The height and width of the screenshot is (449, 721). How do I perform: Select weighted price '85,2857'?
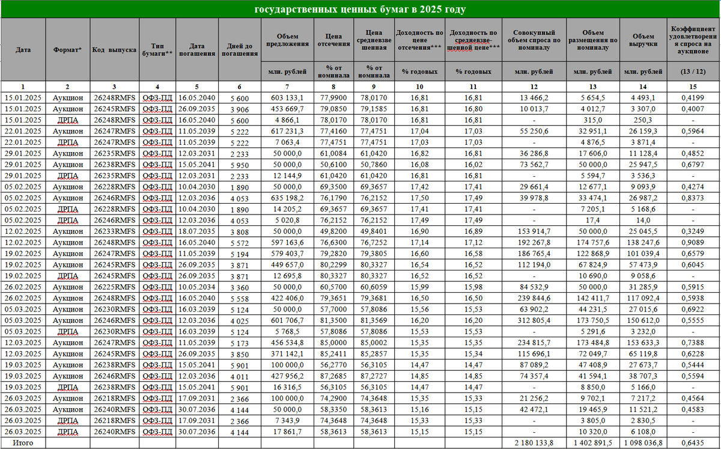375,354
